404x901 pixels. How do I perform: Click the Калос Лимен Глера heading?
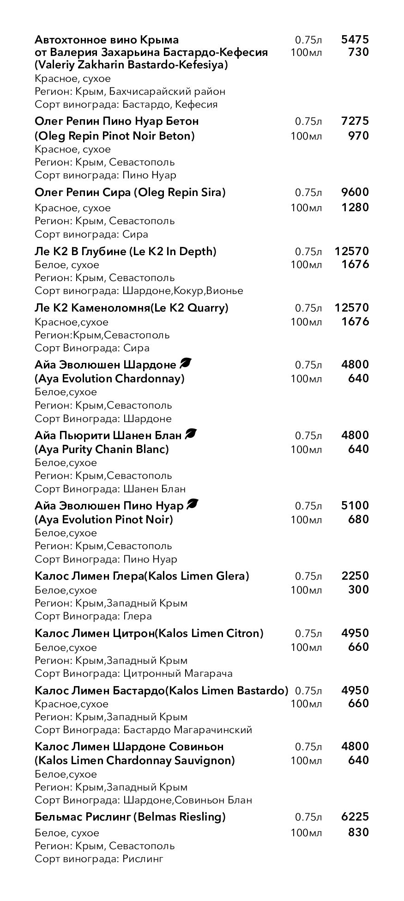tap(142, 576)
